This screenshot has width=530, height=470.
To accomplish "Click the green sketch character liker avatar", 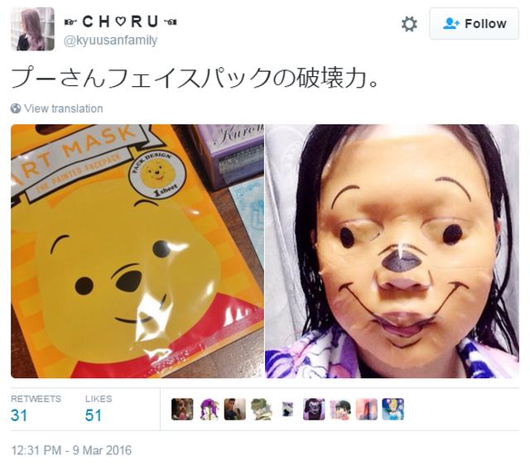I will (262, 410).
